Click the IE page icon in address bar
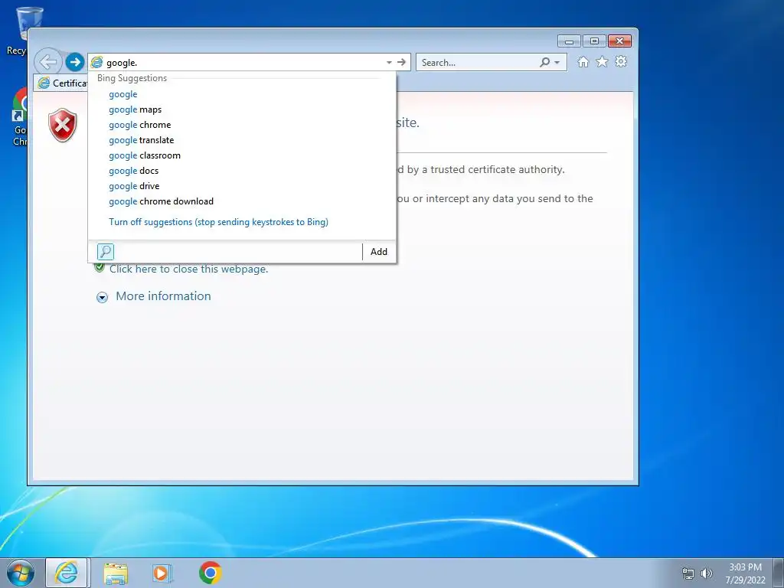This screenshot has width=784, height=588. [x=96, y=63]
